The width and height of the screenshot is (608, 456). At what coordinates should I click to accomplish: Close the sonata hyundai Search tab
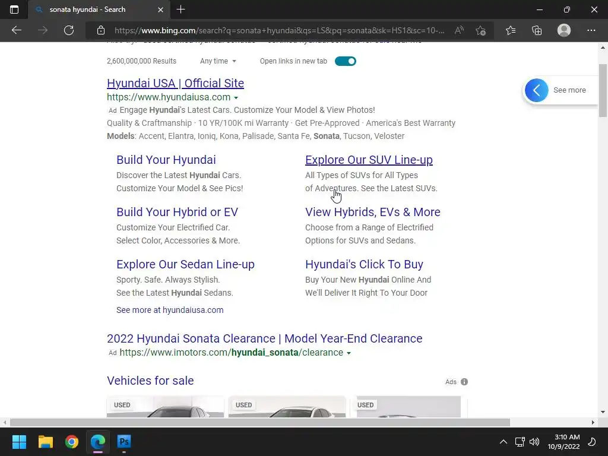160,9
